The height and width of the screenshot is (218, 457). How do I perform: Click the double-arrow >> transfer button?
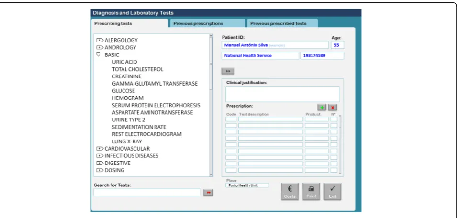coord(228,71)
